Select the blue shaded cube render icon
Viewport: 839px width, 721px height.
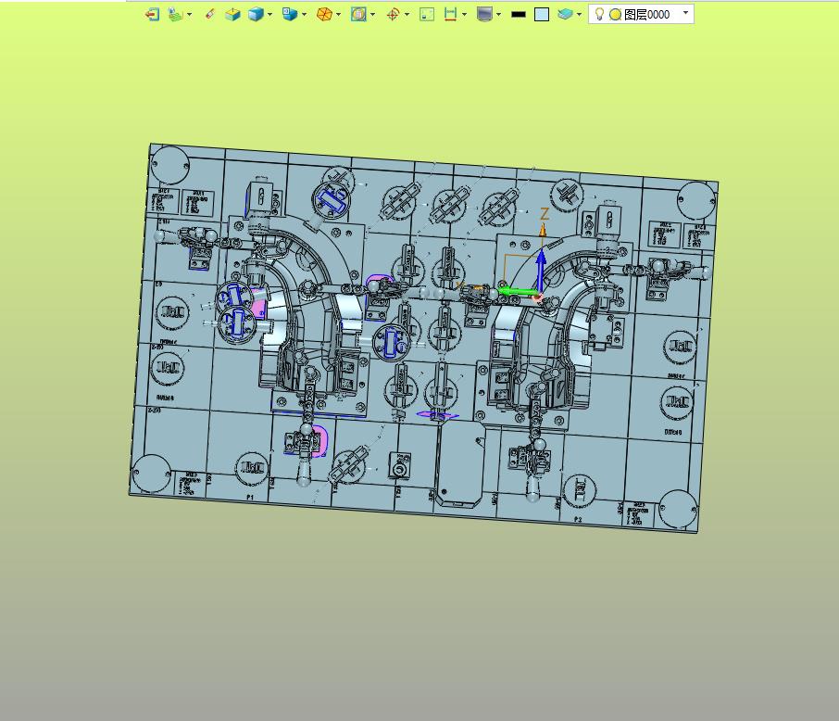coord(256,15)
